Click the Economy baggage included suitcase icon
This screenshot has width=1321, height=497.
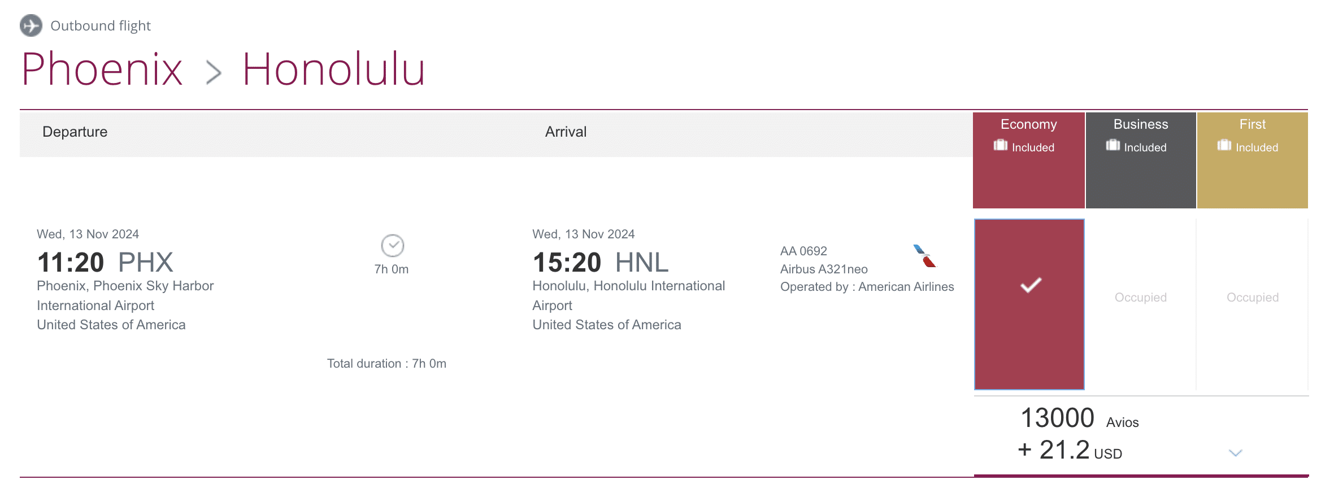pyautogui.click(x=1000, y=146)
